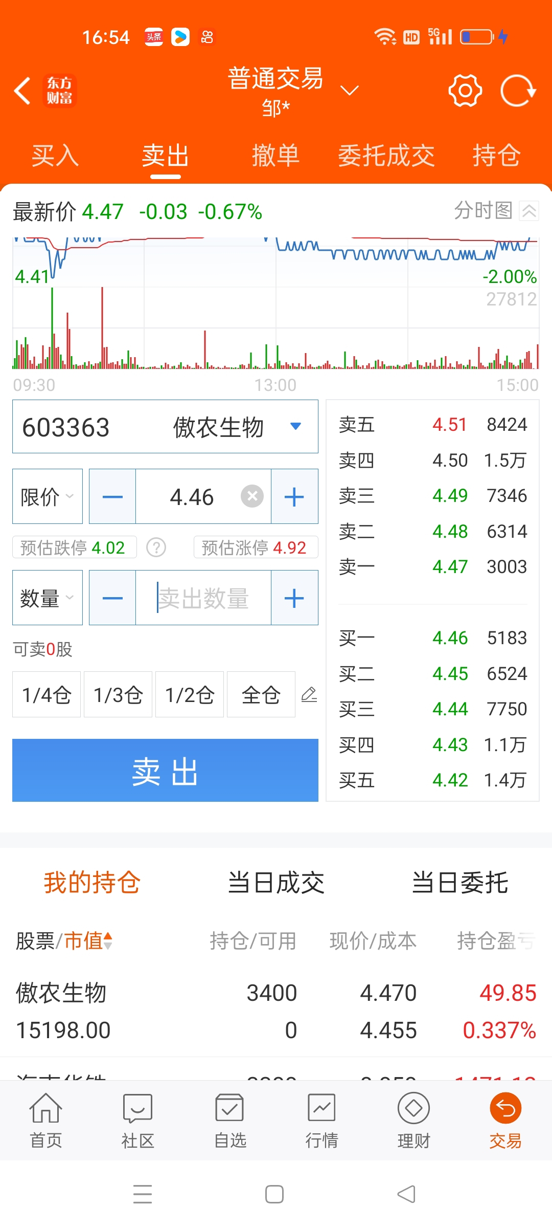The image size is (552, 1228).
Task: Open 行情 market icon
Action: [321, 1121]
